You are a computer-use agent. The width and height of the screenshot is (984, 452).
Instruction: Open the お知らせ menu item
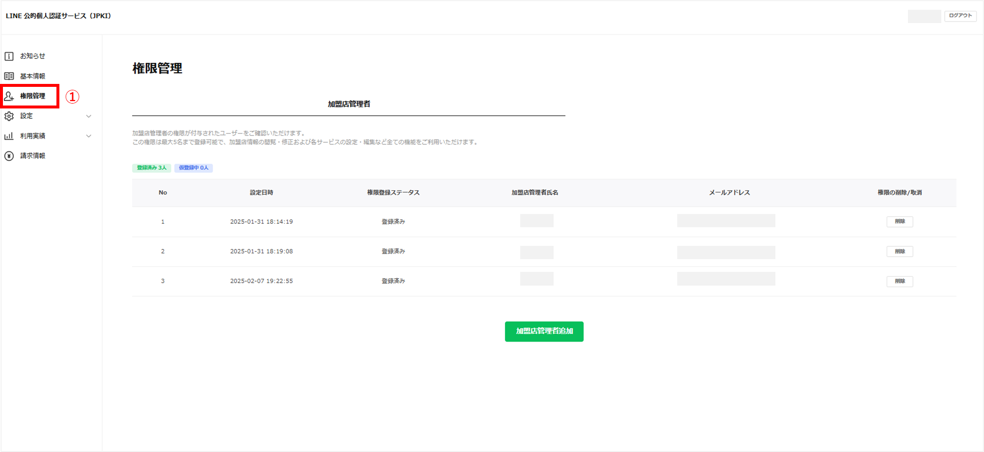pos(32,56)
